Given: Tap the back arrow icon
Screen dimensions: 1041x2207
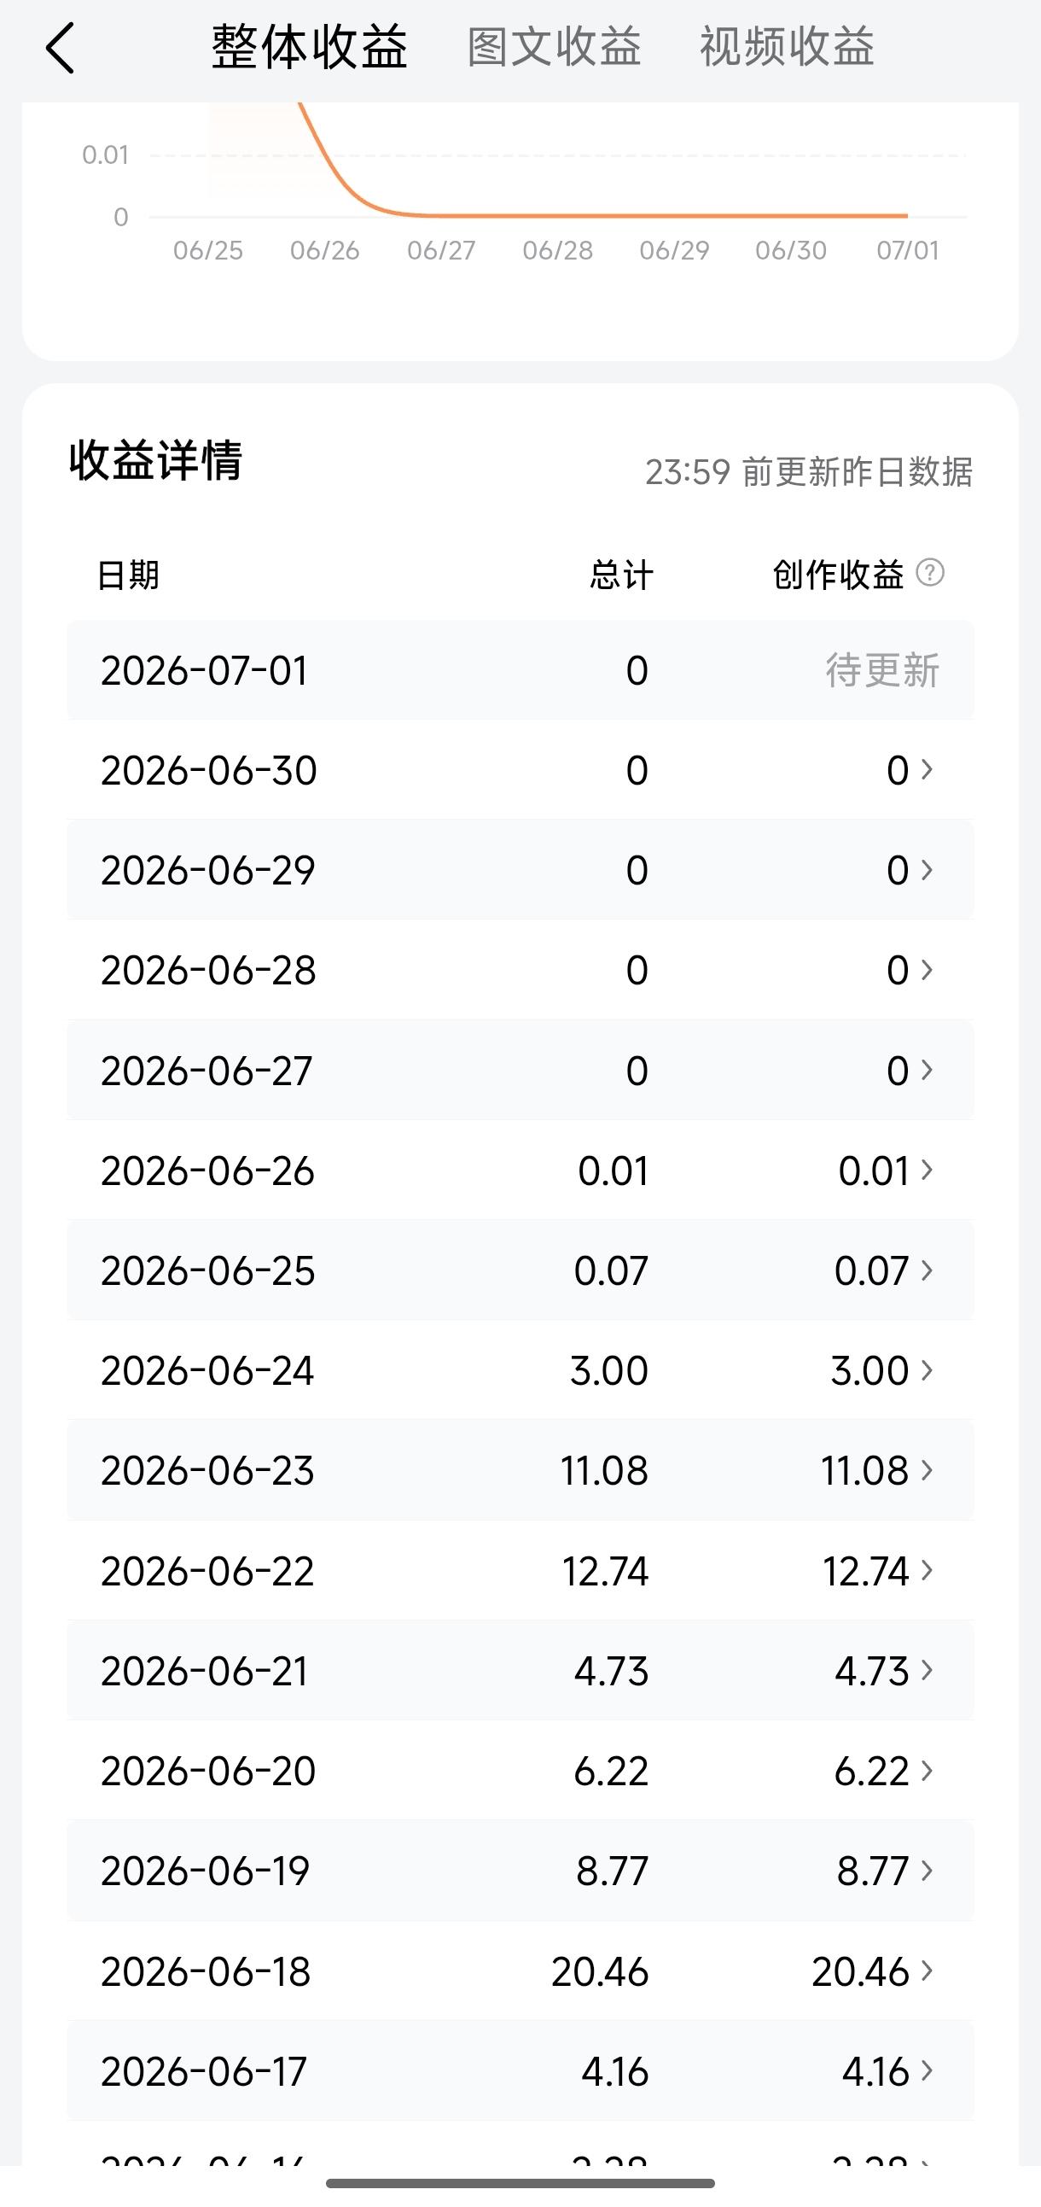Looking at the screenshot, I should point(60,48).
